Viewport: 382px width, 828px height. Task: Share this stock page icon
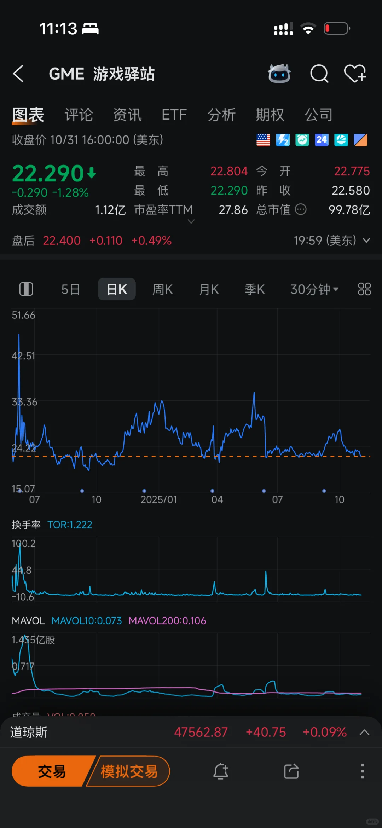[291, 771]
